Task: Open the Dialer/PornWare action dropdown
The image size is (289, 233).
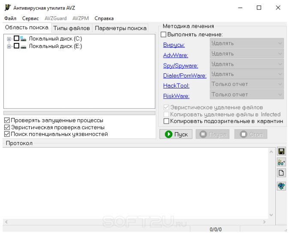Action: click(x=247, y=74)
